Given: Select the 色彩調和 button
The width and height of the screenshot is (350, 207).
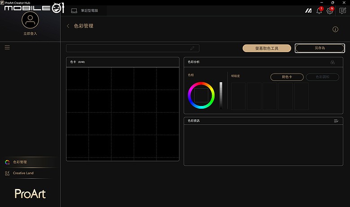Looking at the screenshot, I should 323,77.
